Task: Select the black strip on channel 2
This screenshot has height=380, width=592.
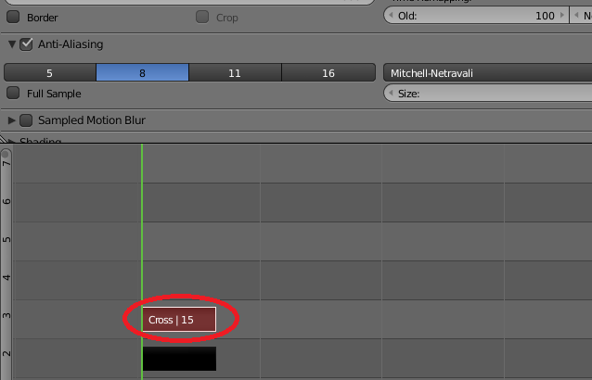Action: [x=179, y=359]
